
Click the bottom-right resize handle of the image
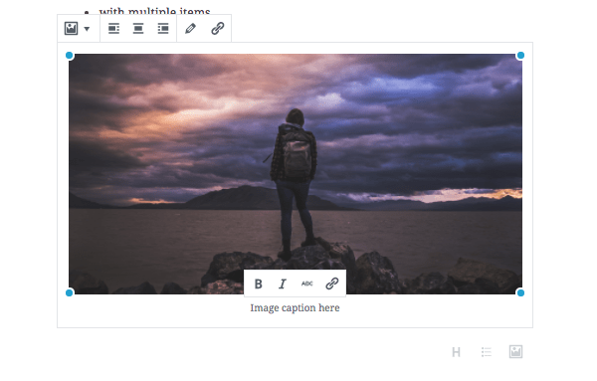[x=520, y=292]
